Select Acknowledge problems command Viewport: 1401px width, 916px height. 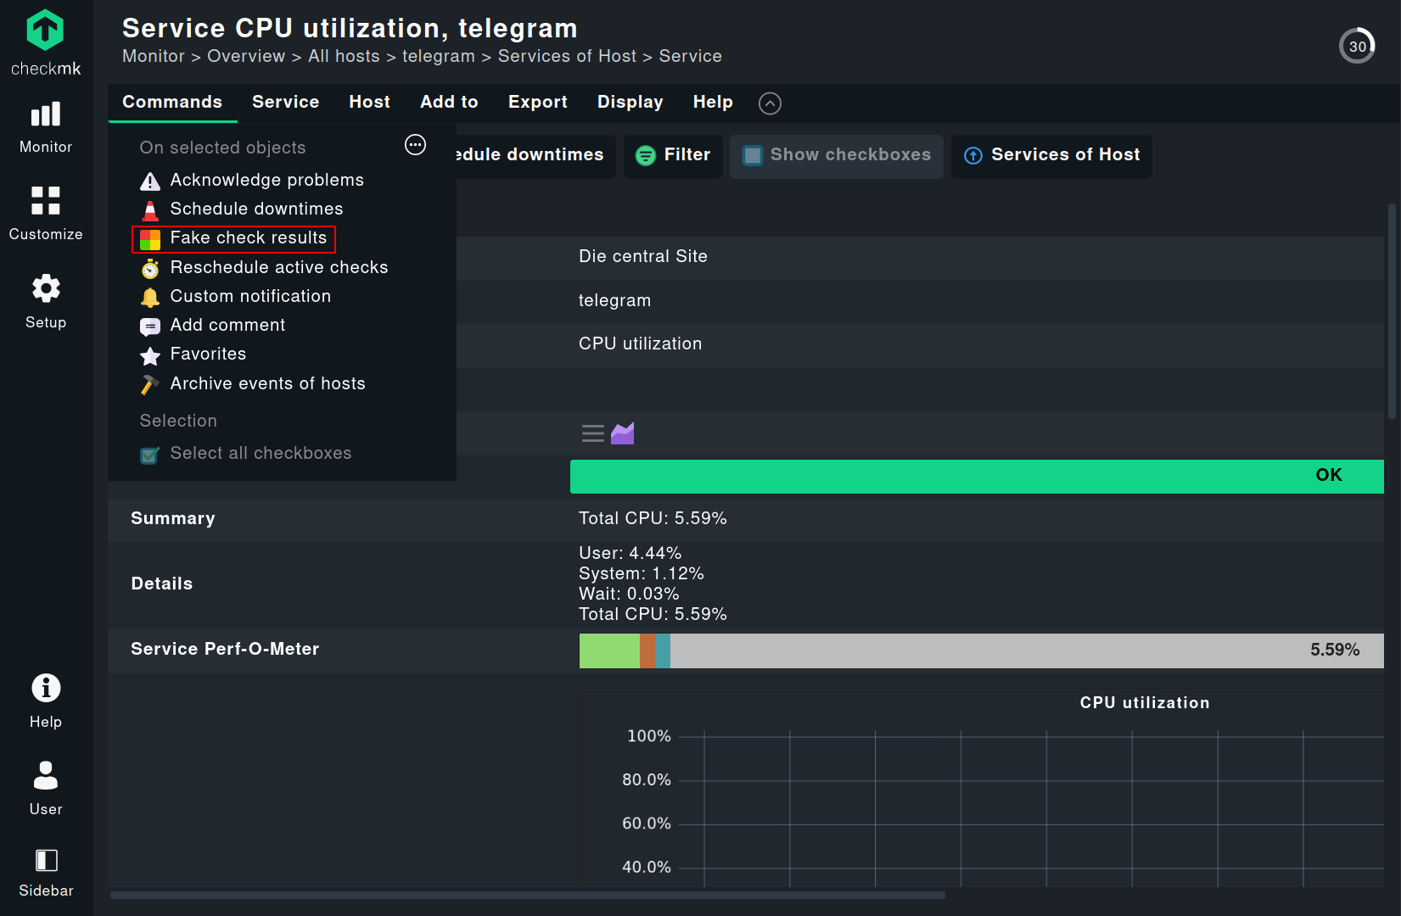pyautogui.click(x=252, y=181)
